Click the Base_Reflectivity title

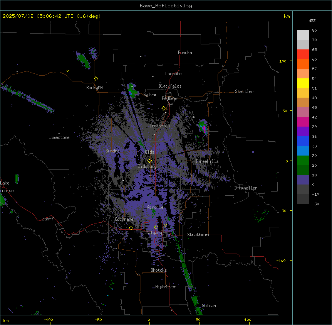pyautogui.click(x=166, y=6)
